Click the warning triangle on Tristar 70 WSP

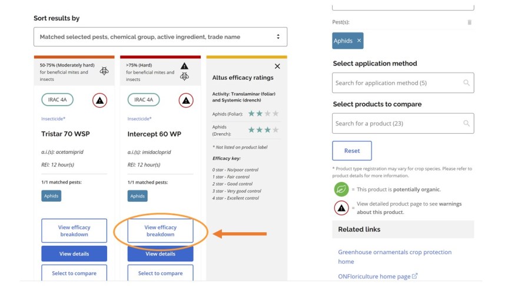(x=100, y=100)
